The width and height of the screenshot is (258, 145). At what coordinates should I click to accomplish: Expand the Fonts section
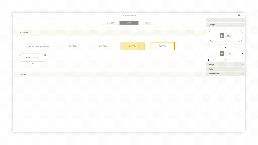point(243,20)
